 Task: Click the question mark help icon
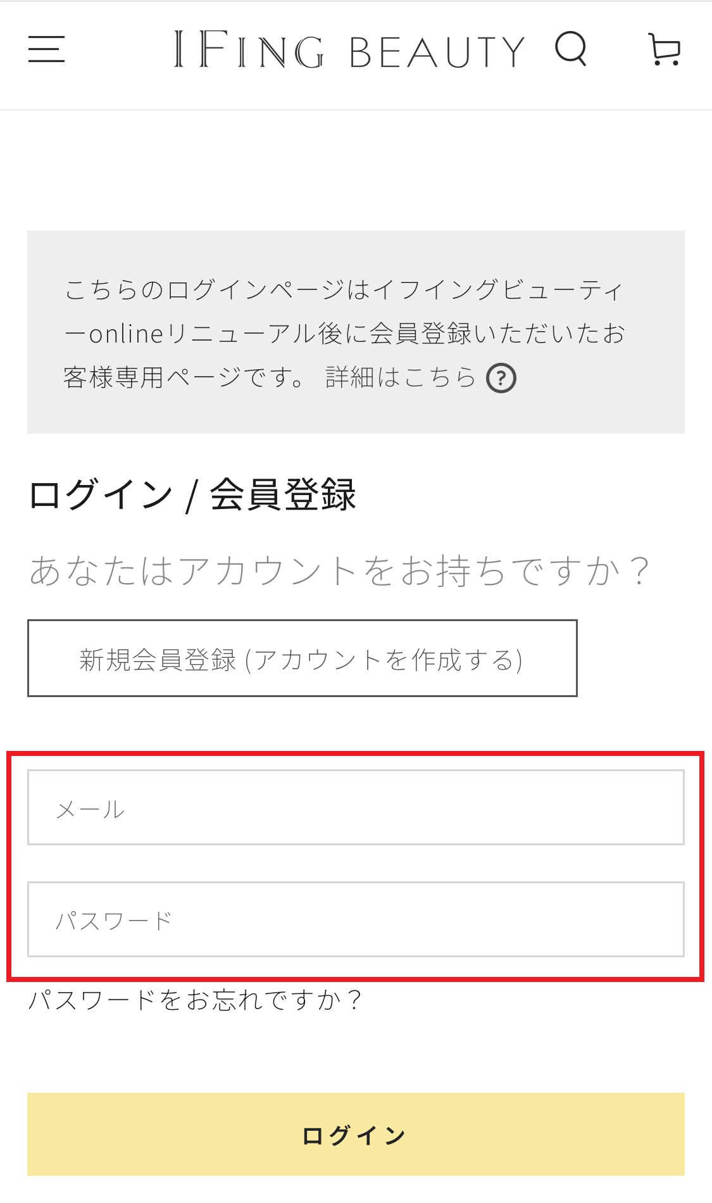coord(501,379)
